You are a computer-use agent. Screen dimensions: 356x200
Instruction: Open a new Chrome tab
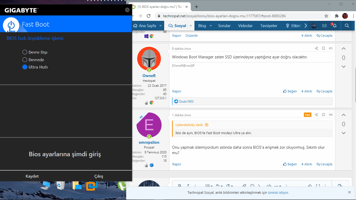[197, 7]
